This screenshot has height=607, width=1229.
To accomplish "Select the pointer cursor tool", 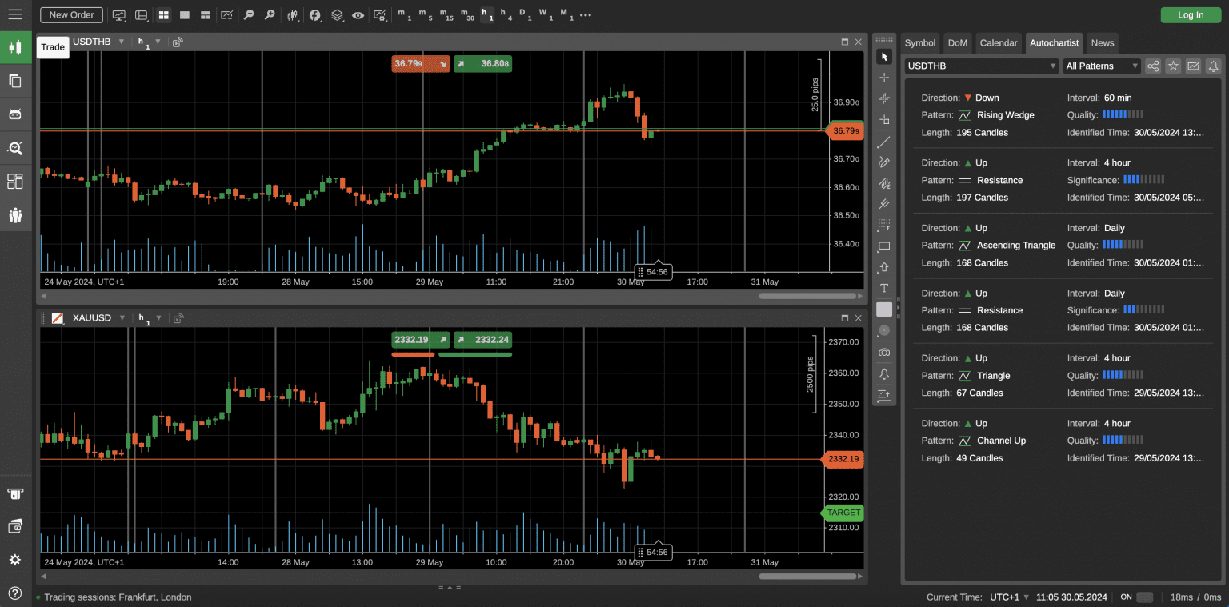I will pos(884,57).
